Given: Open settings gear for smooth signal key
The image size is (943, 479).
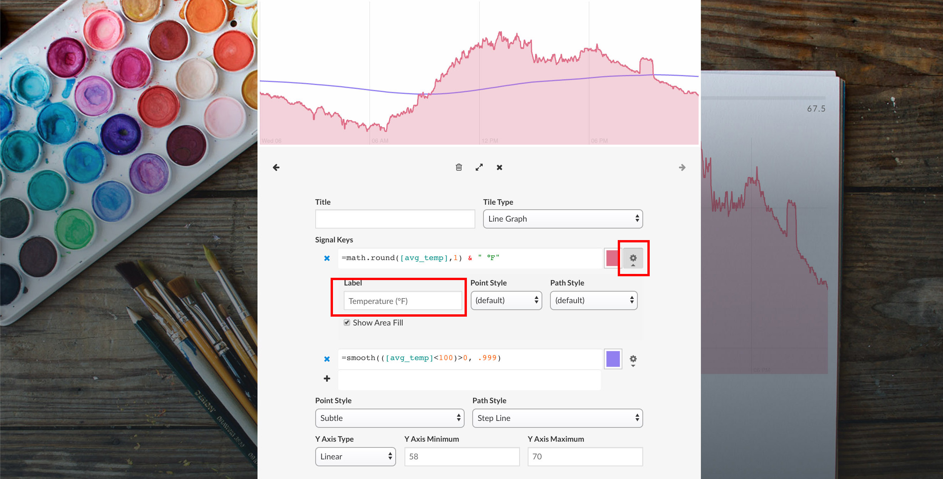Looking at the screenshot, I should 633,359.
